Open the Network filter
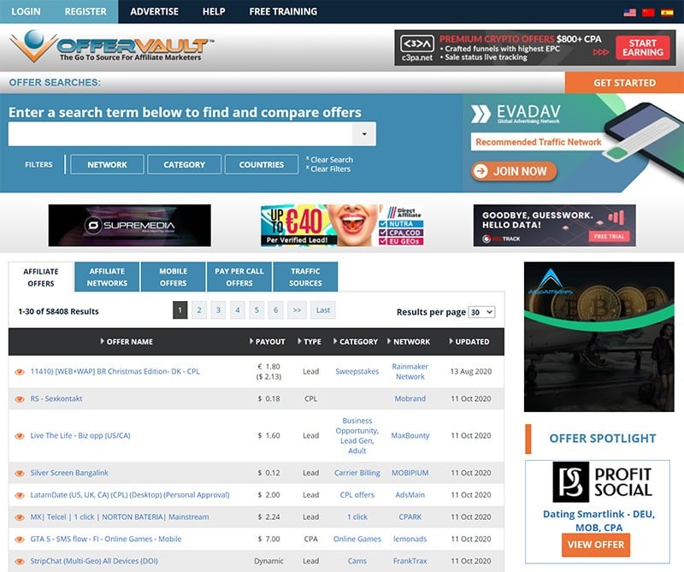Image resolution: width=684 pixels, height=572 pixels. (x=107, y=164)
